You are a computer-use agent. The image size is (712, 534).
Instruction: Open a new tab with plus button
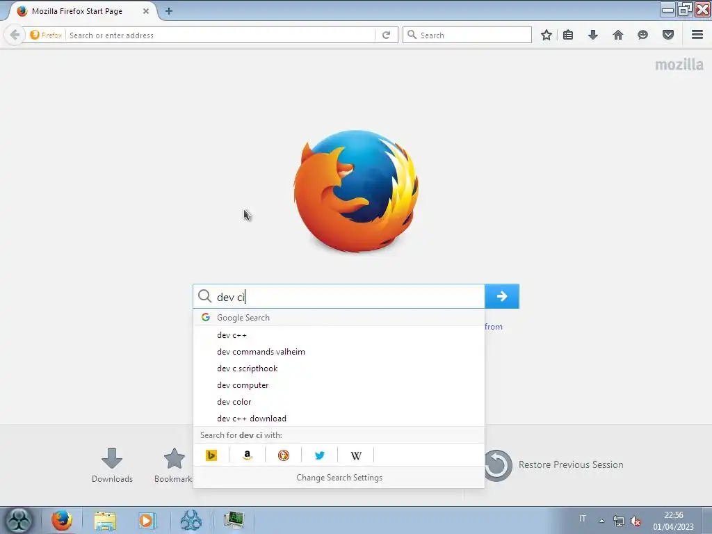[169, 11]
